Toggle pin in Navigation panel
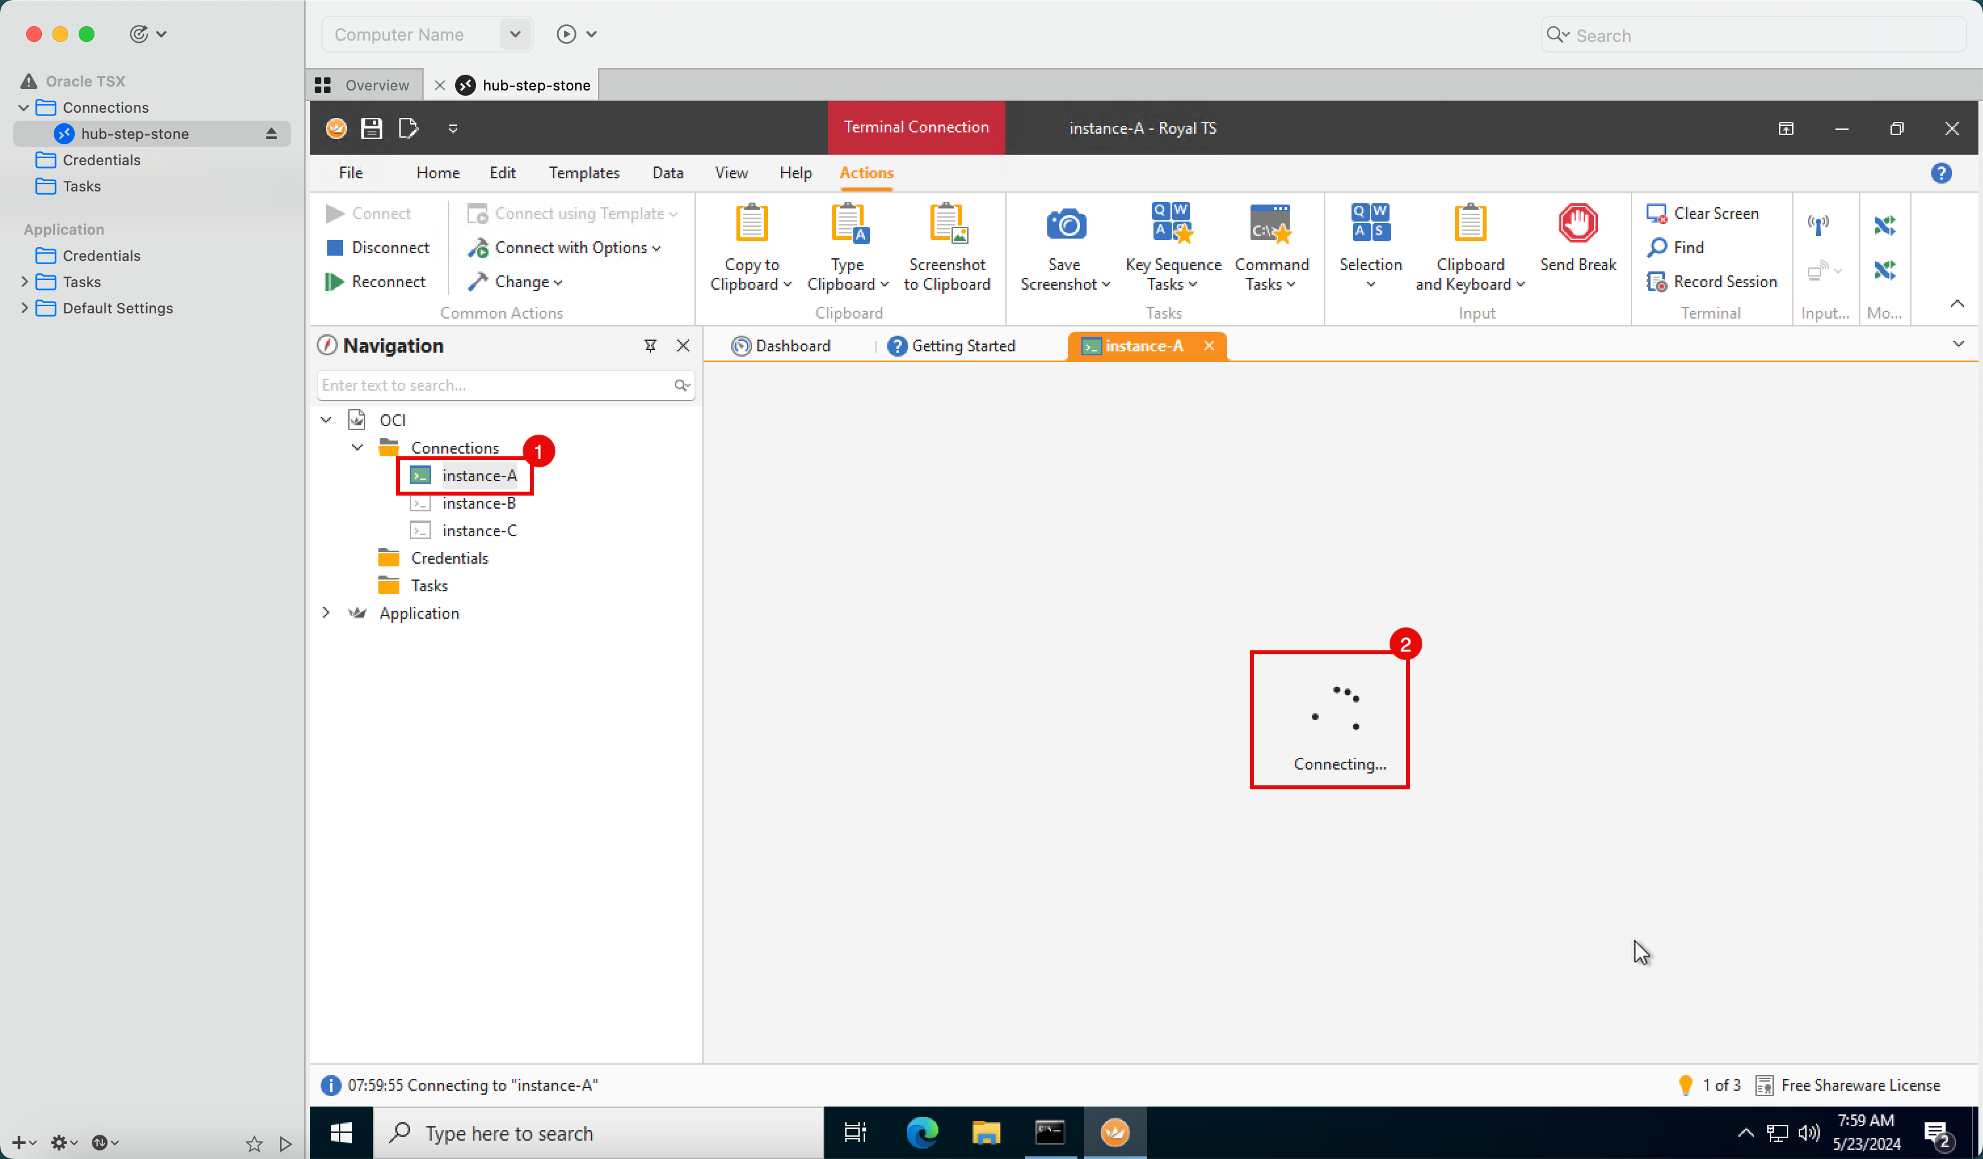This screenshot has height=1159, width=1983. click(x=650, y=345)
